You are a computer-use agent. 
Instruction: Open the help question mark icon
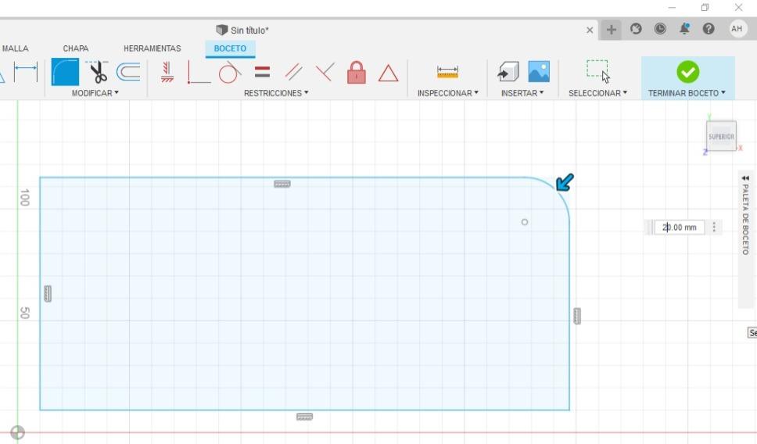click(x=709, y=29)
